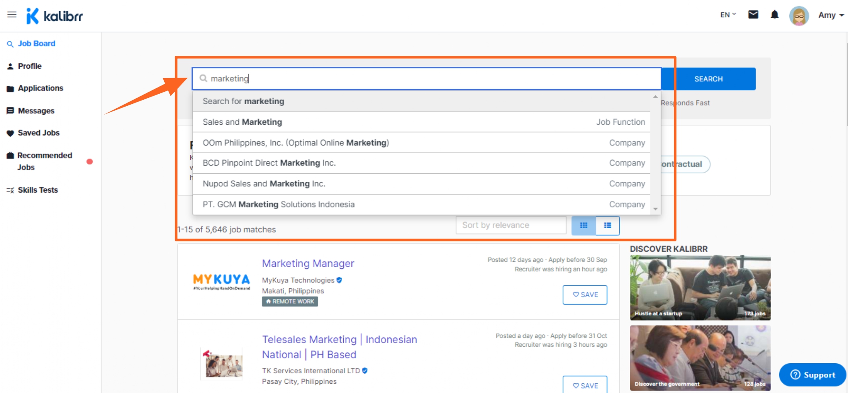Go to Saved Jobs in sidebar

[39, 133]
